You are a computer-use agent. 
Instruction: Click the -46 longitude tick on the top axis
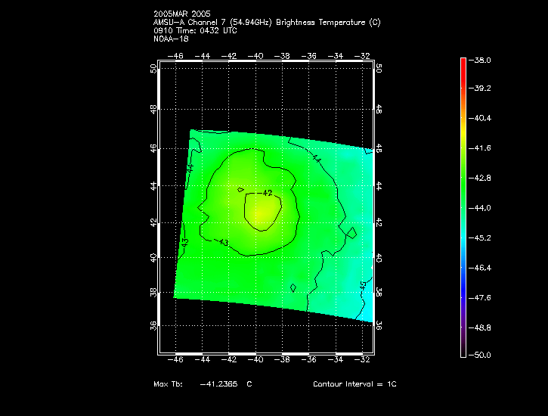(x=176, y=55)
